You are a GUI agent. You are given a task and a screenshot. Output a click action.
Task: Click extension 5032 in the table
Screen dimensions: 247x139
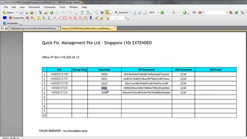click(x=104, y=83)
